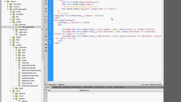Collapse the simple_cake_gallery folder
181x102 pixels.
coord(8,9)
